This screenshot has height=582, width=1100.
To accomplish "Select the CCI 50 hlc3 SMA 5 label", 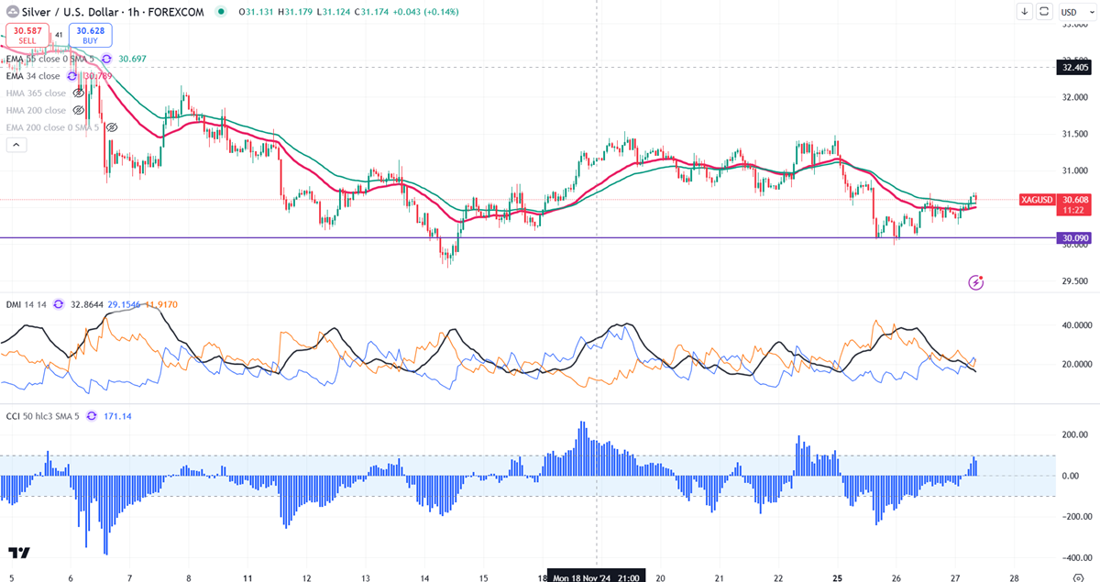I will tap(42, 416).
